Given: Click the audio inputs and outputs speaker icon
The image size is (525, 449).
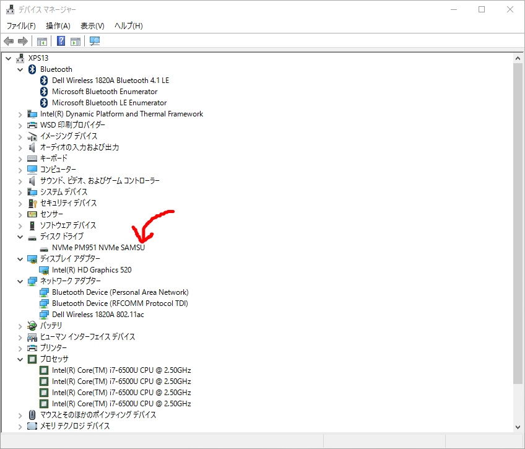Looking at the screenshot, I should point(32,147).
